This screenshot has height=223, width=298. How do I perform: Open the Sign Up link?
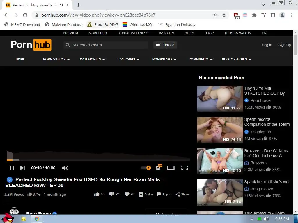tap(284, 45)
